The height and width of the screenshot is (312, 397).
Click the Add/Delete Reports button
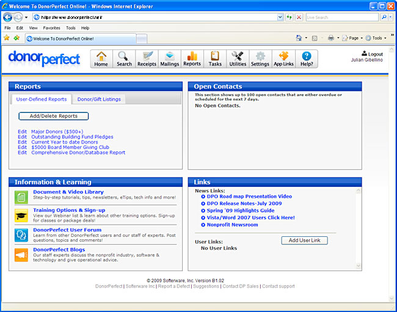pyautogui.click(x=54, y=116)
